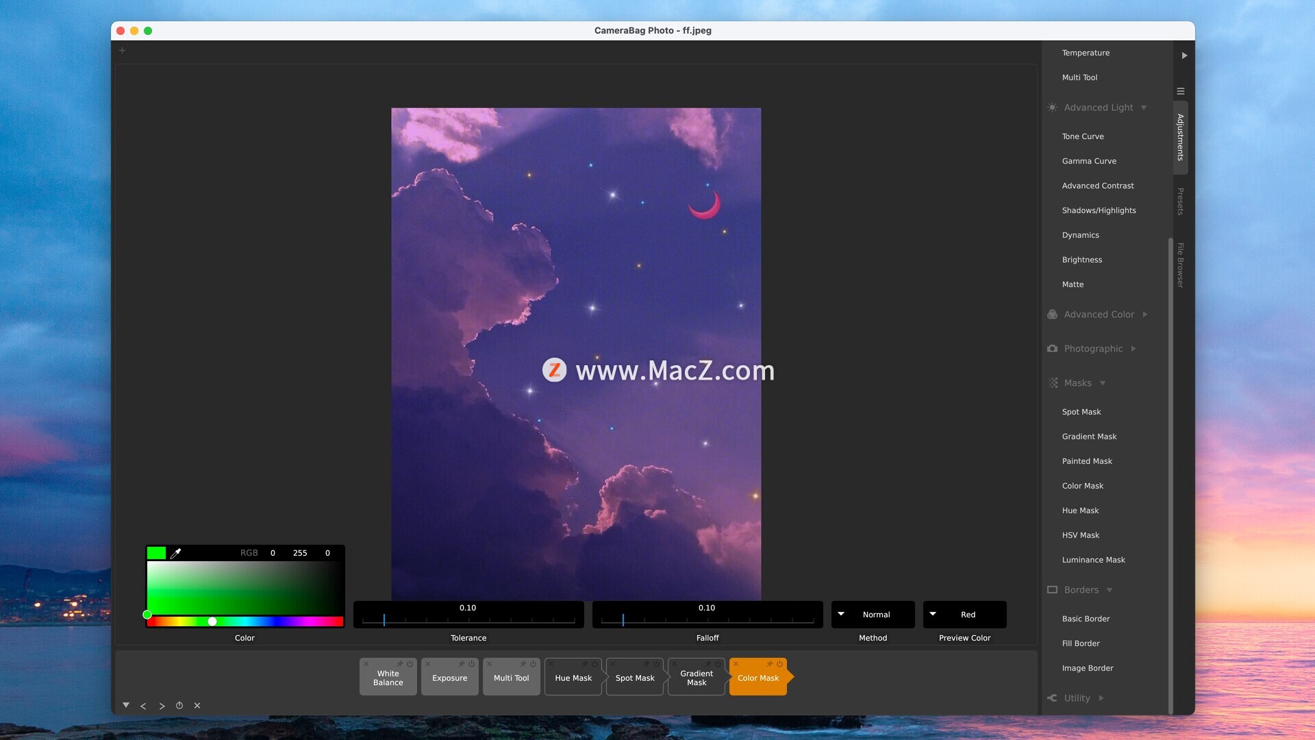This screenshot has width=1315, height=740.
Task: Add a new tab with the plus icon
Action: pyautogui.click(x=122, y=50)
